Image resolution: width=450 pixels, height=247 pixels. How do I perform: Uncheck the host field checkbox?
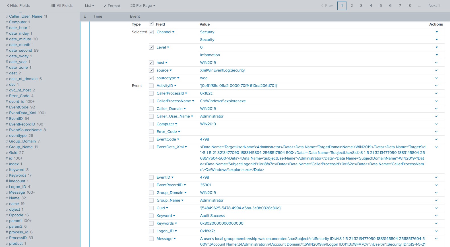(151, 63)
